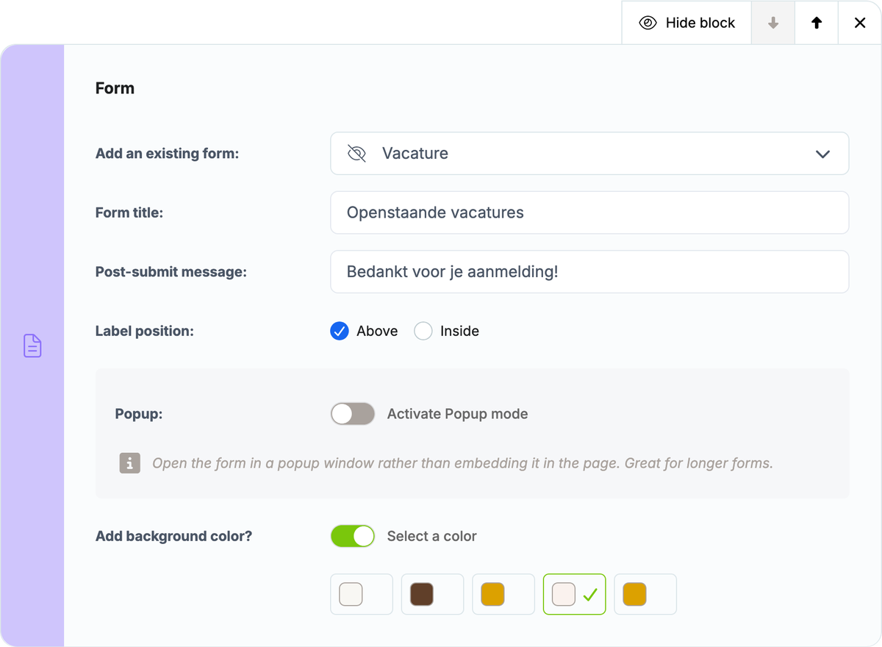This screenshot has height=647, width=882.
Task: Disable the background color toggle
Action: 353,536
